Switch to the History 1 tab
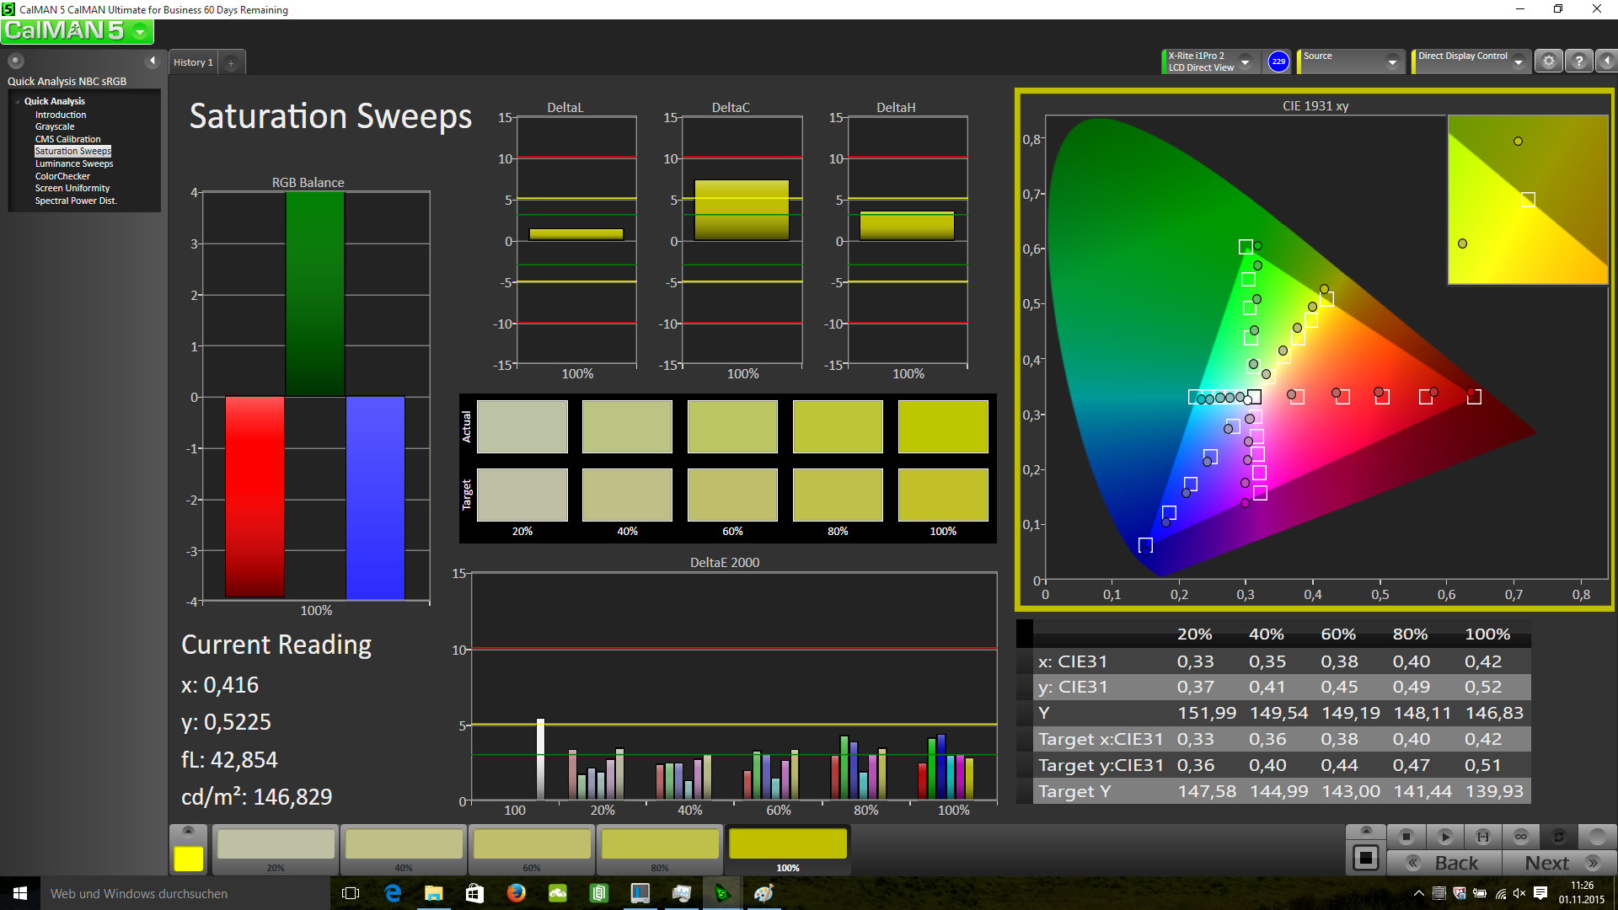Image resolution: width=1618 pixels, height=910 pixels. point(193,62)
